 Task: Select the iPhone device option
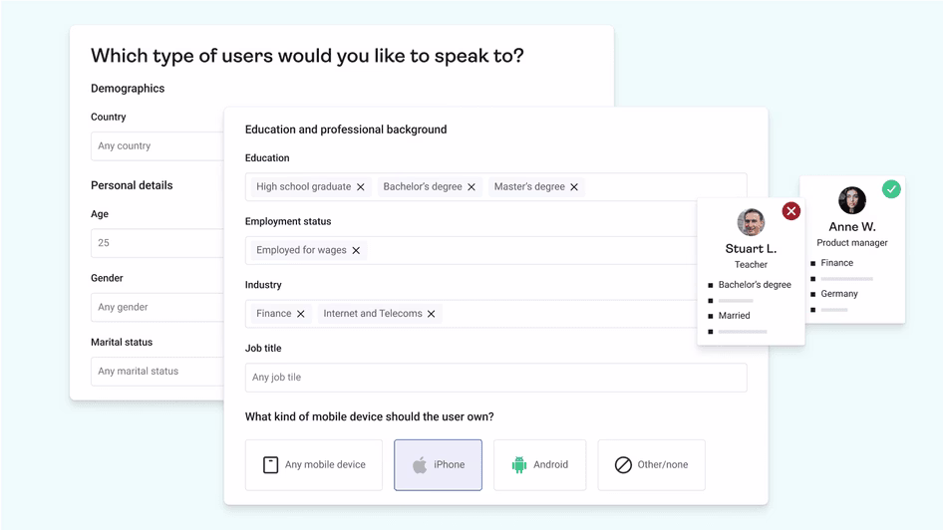(x=438, y=465)
